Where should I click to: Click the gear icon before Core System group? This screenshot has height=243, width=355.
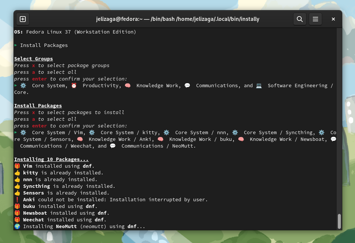pos(23,85)
